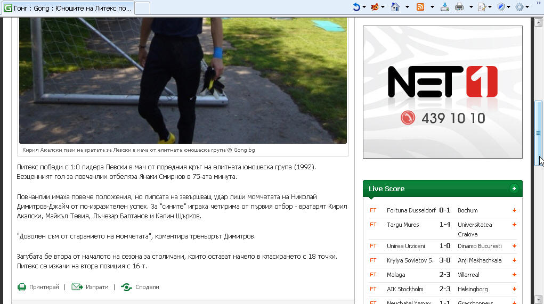Click Dinamo Bucuresti team name

[x=480, y=246]
